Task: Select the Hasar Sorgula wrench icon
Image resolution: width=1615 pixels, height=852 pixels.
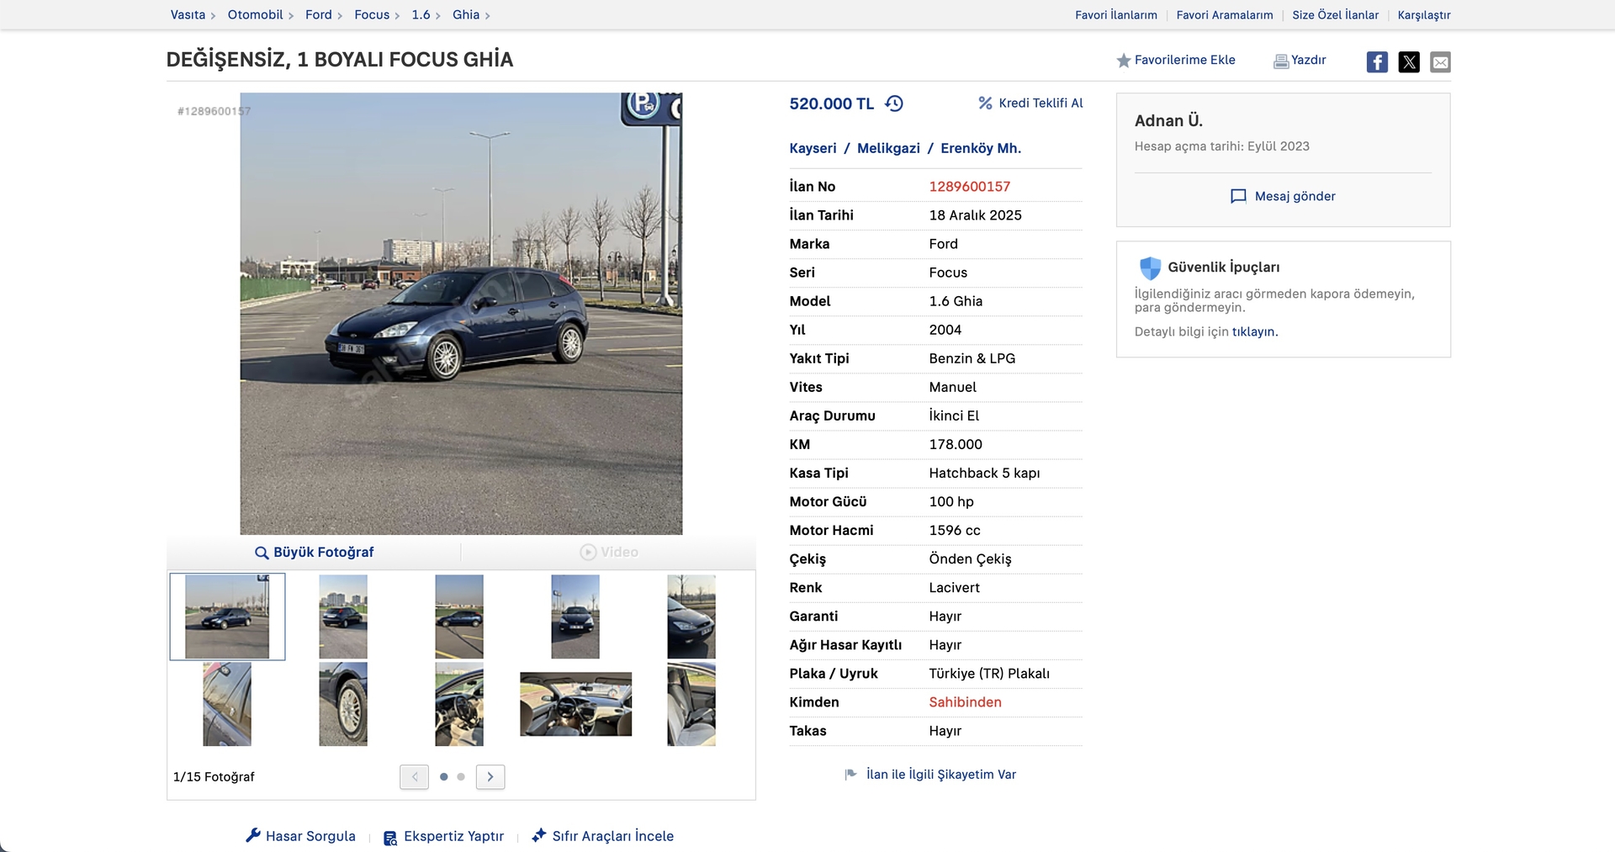Action: click(253, 836)
